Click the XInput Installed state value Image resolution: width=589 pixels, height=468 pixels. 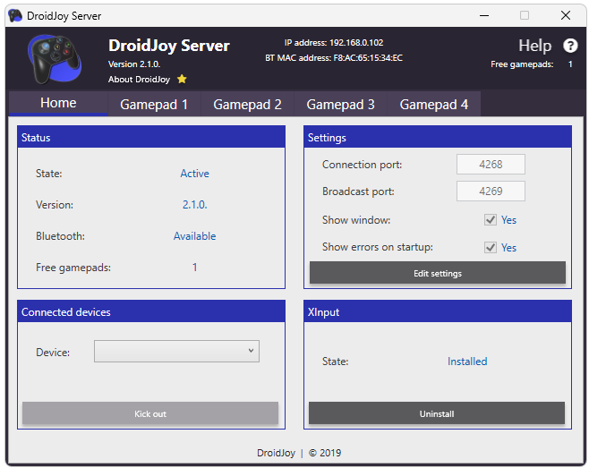(x=467, y=362)
